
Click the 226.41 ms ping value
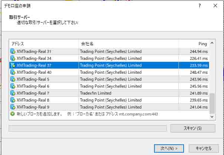(x=199, y=58)
